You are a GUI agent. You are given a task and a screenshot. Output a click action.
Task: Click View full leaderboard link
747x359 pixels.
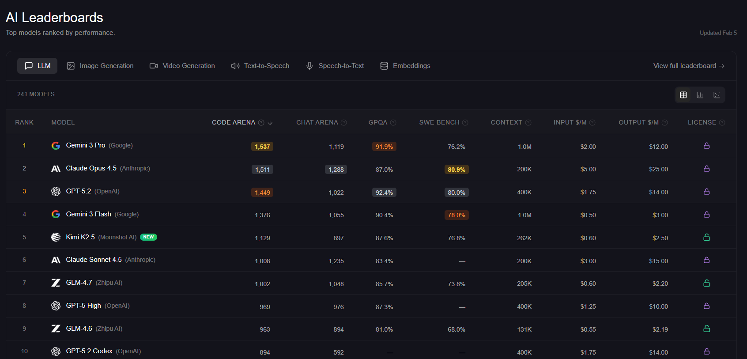tap(689, 66)
